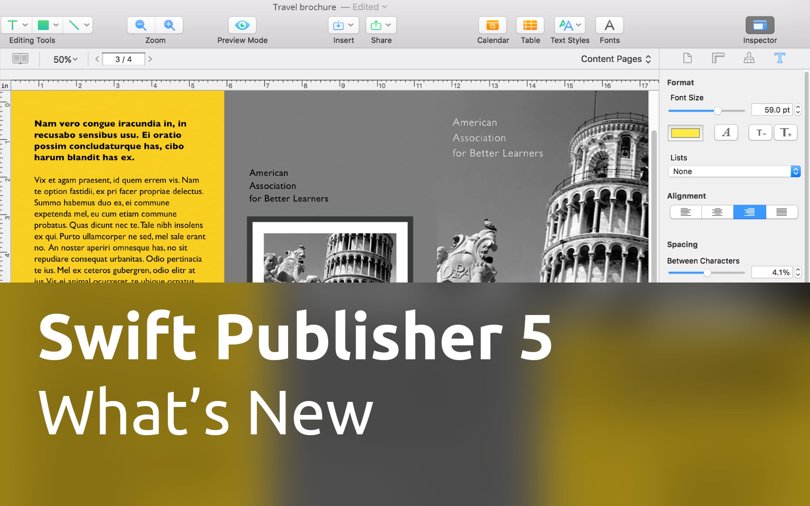
Task: Toggle the Inspector panel
Action: click(760, 25)
